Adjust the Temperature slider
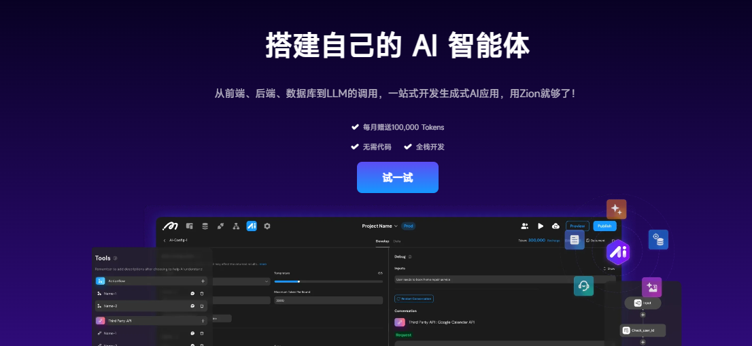This screenshot has width=752, height=346. coord(328,282)
